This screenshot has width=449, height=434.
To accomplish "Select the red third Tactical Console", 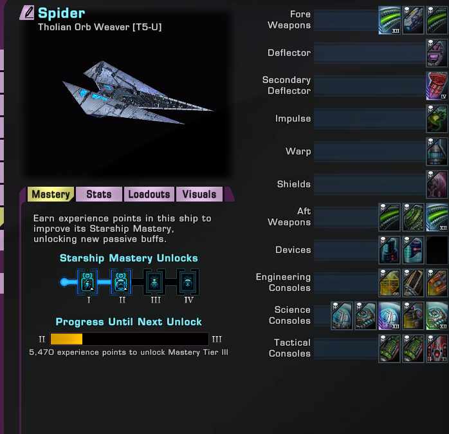I will coord(437,348).
